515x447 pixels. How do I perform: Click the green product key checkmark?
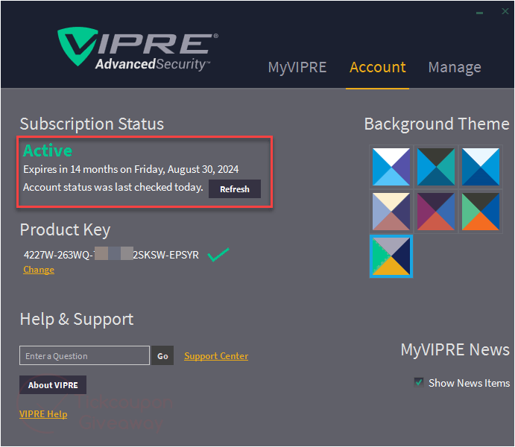pyautogui.click(x=218, y=255)
